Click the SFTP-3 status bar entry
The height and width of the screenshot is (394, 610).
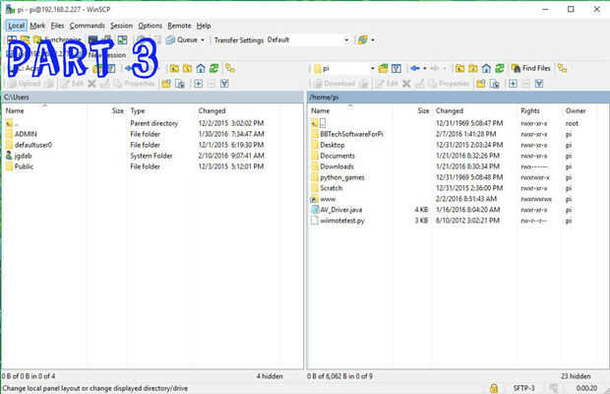click(x=523, y=388)
